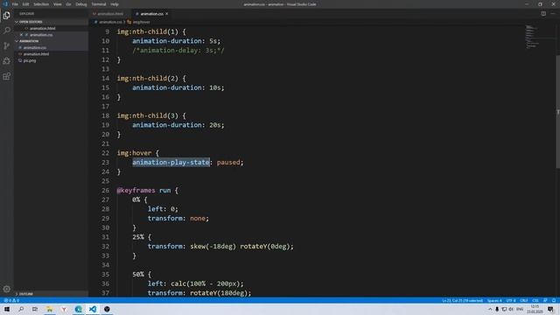Click the ENG input language indicator
Image resolution: width=560 pixels, height=315 pixels.
[x=520, y=309]
